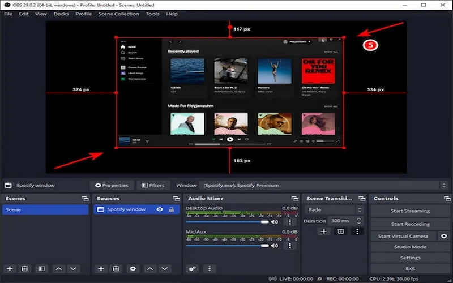
Task: Click the Studio Mode button
Action: [410, 247]
